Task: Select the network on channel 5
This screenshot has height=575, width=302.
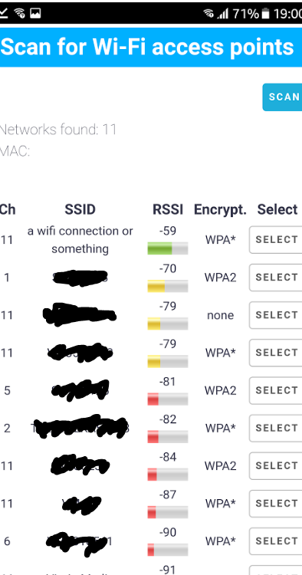Action: coord(276,390)
